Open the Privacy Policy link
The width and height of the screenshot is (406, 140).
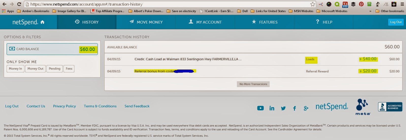coord(64,106)
